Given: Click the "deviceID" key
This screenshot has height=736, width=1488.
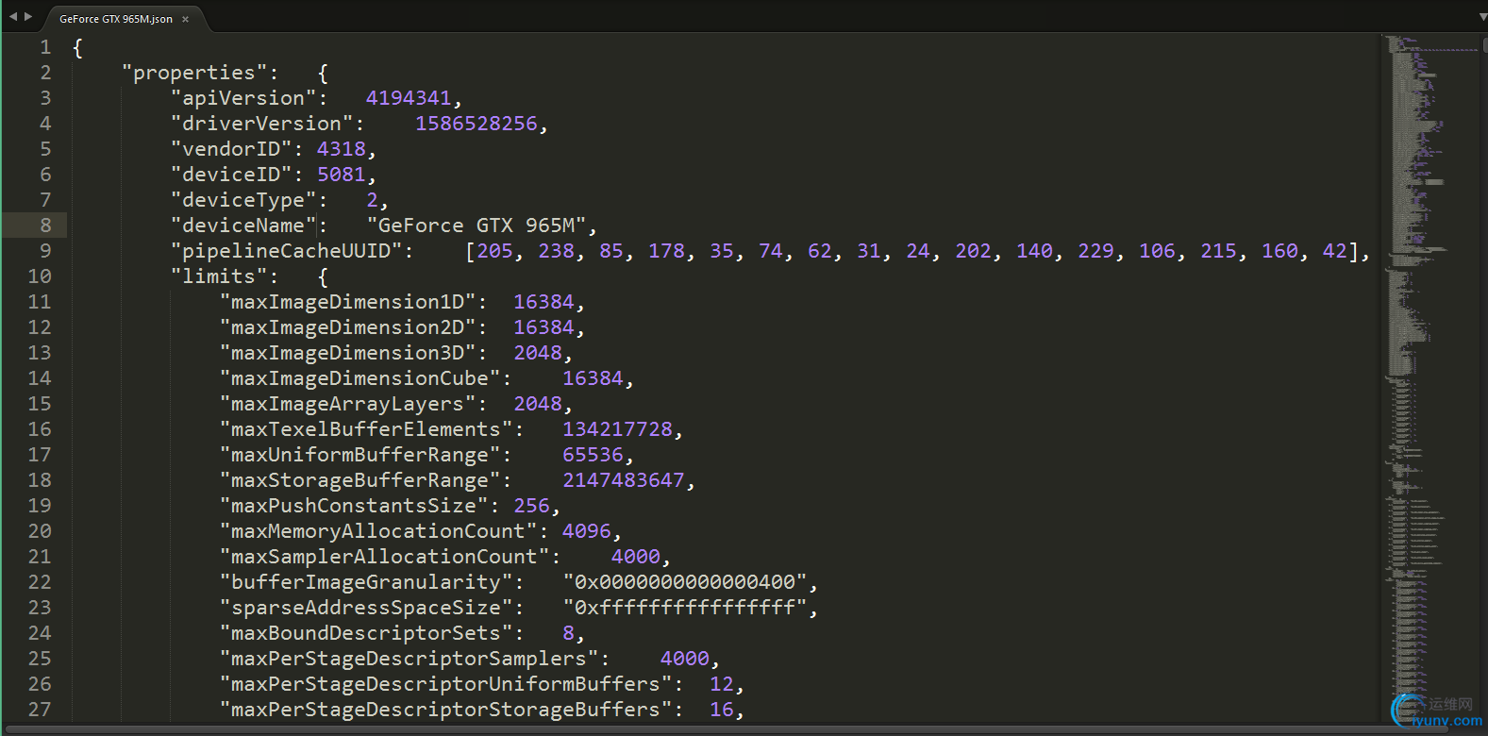Looking at the screenshot, I should 231,175.
